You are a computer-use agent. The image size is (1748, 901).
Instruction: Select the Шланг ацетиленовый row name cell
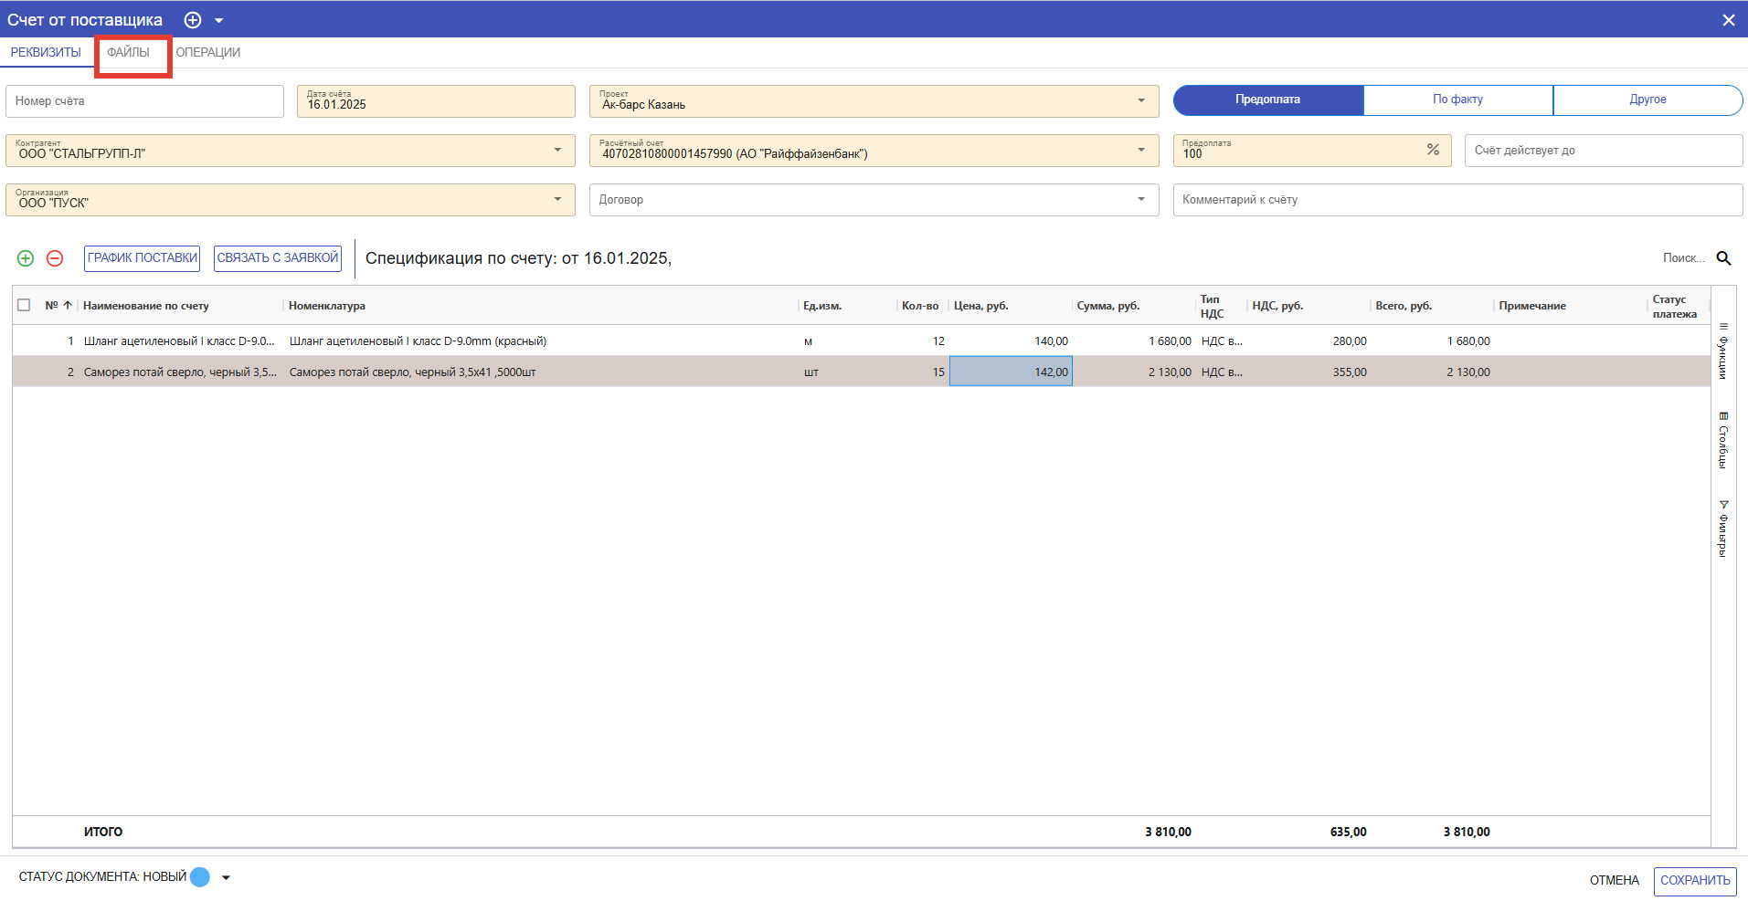[x=179, y=341]
